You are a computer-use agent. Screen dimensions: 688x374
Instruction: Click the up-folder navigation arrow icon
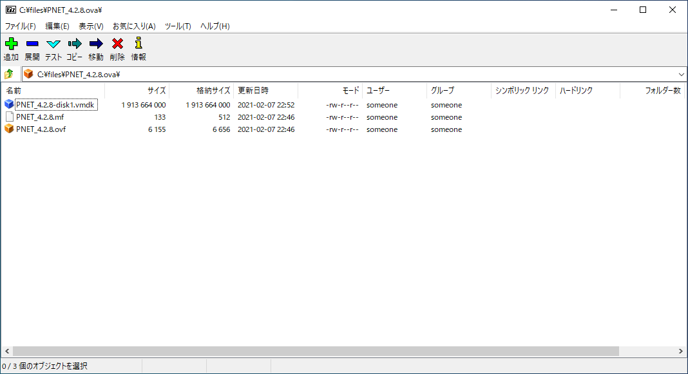[x=9, y=73]
